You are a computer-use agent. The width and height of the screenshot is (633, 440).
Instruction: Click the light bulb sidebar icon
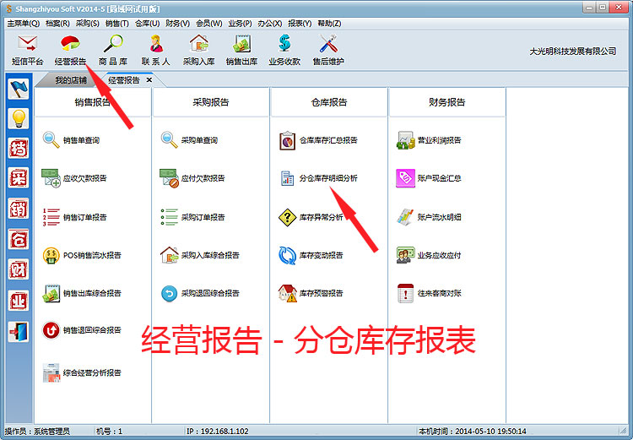pyautogui.click(x=18, y=118)
